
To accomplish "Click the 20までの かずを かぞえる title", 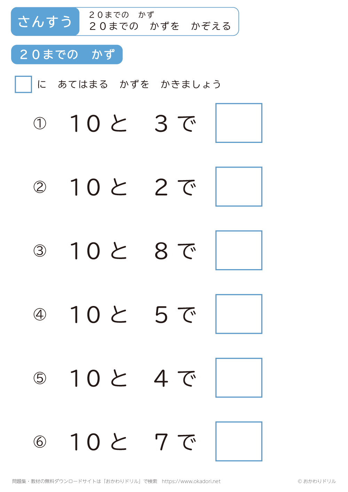I will (160, 26).
